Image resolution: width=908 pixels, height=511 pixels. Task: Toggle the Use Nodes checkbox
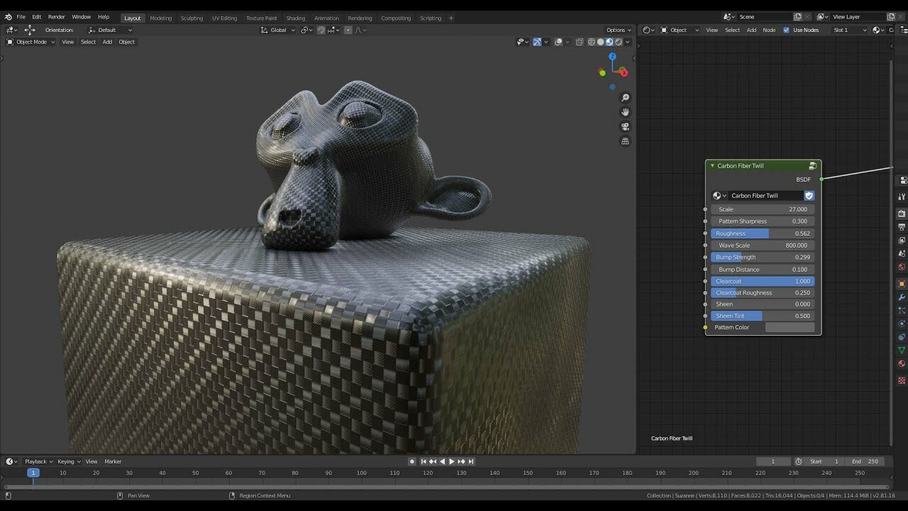[785, 30]
